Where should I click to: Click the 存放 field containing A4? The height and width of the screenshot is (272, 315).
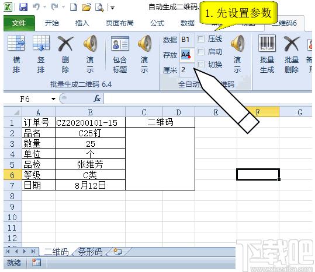pos(187,55)
